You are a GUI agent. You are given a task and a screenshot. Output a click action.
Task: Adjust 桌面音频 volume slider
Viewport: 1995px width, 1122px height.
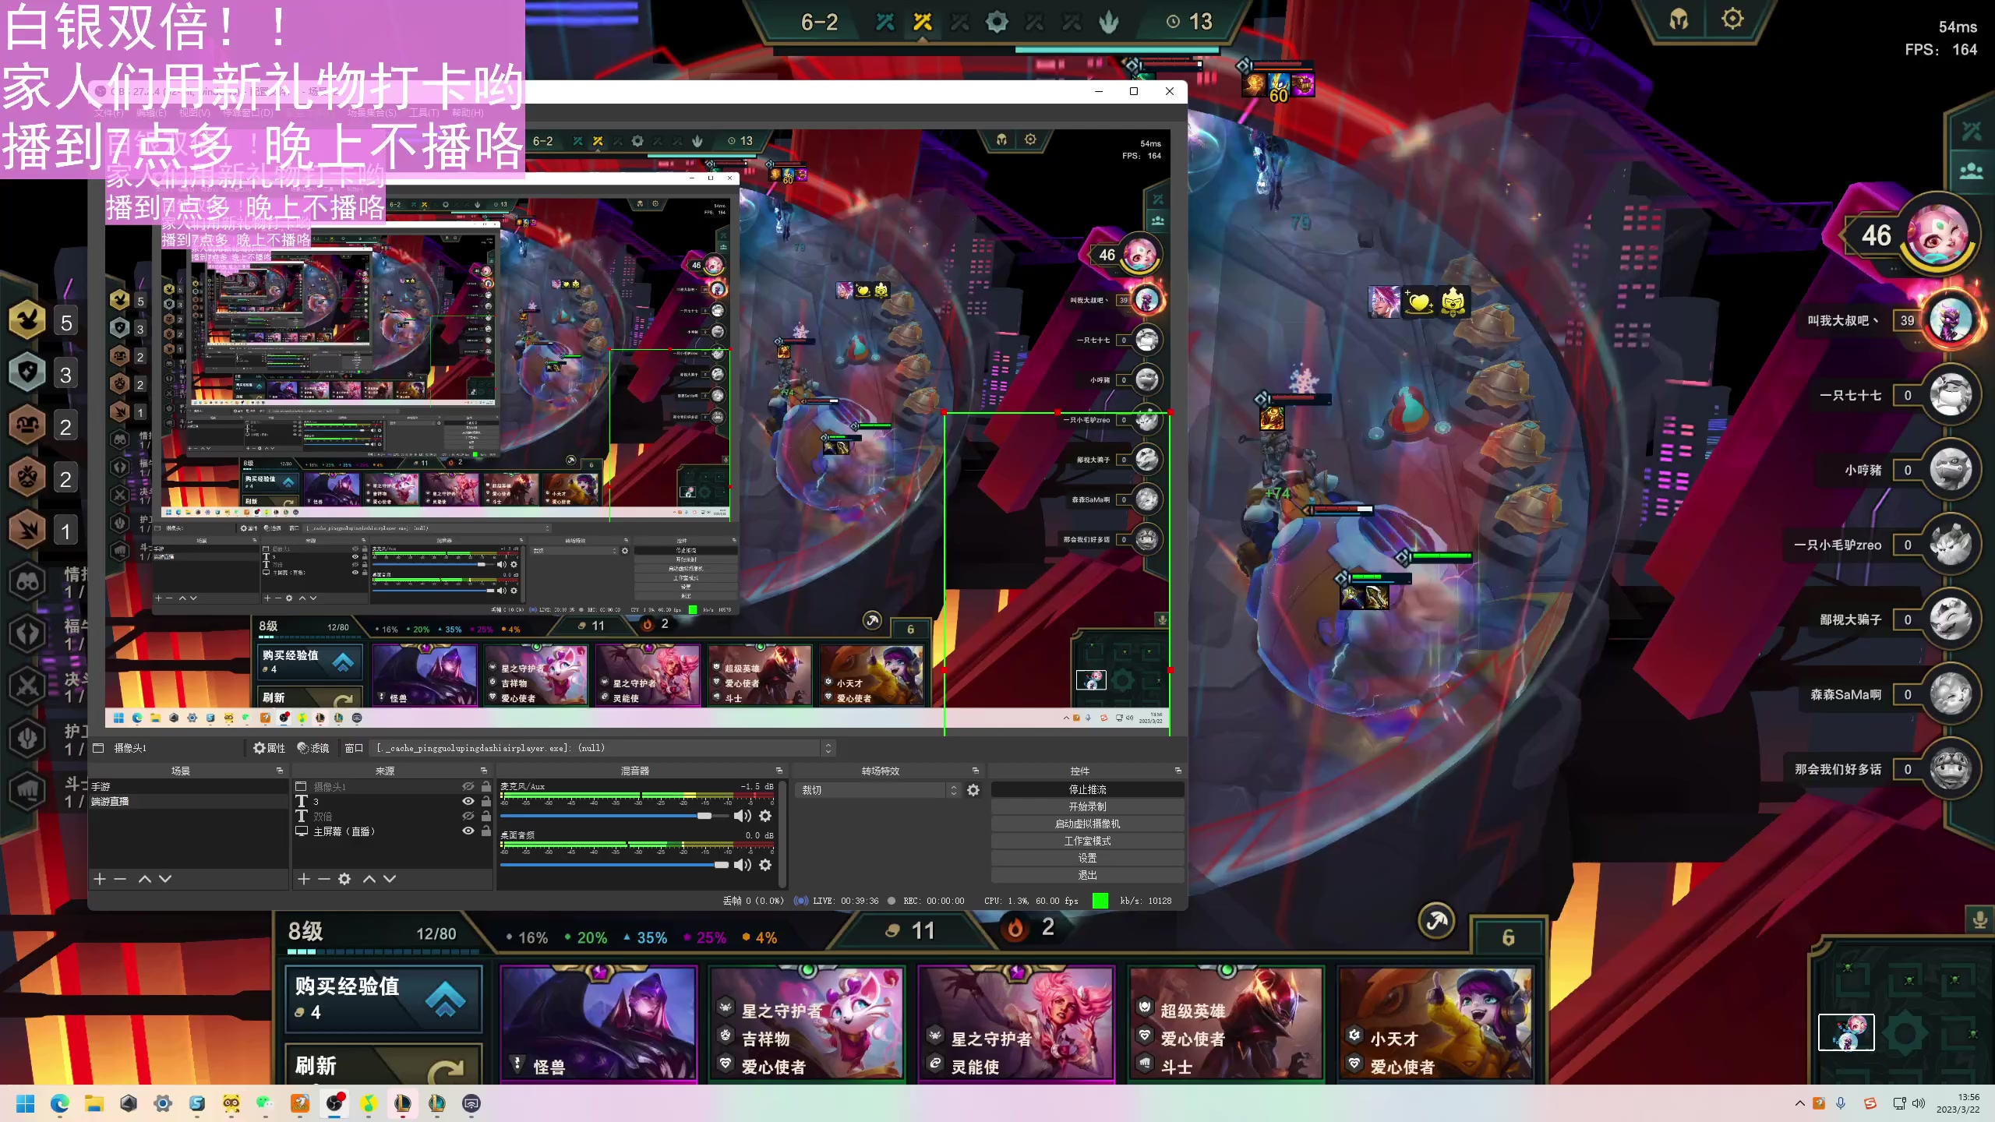(x=614, y=865)
